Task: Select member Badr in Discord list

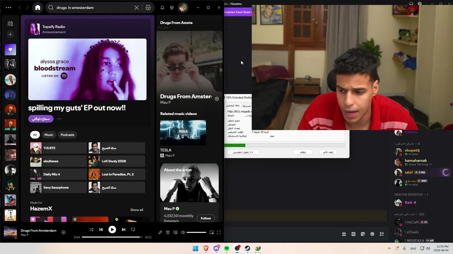Action: [422, 203]
